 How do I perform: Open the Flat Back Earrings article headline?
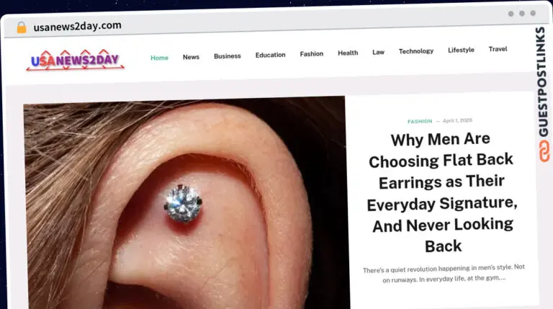click(442, 192)
